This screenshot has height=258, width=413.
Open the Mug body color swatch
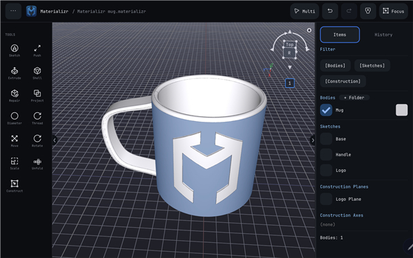click(401, 110)
